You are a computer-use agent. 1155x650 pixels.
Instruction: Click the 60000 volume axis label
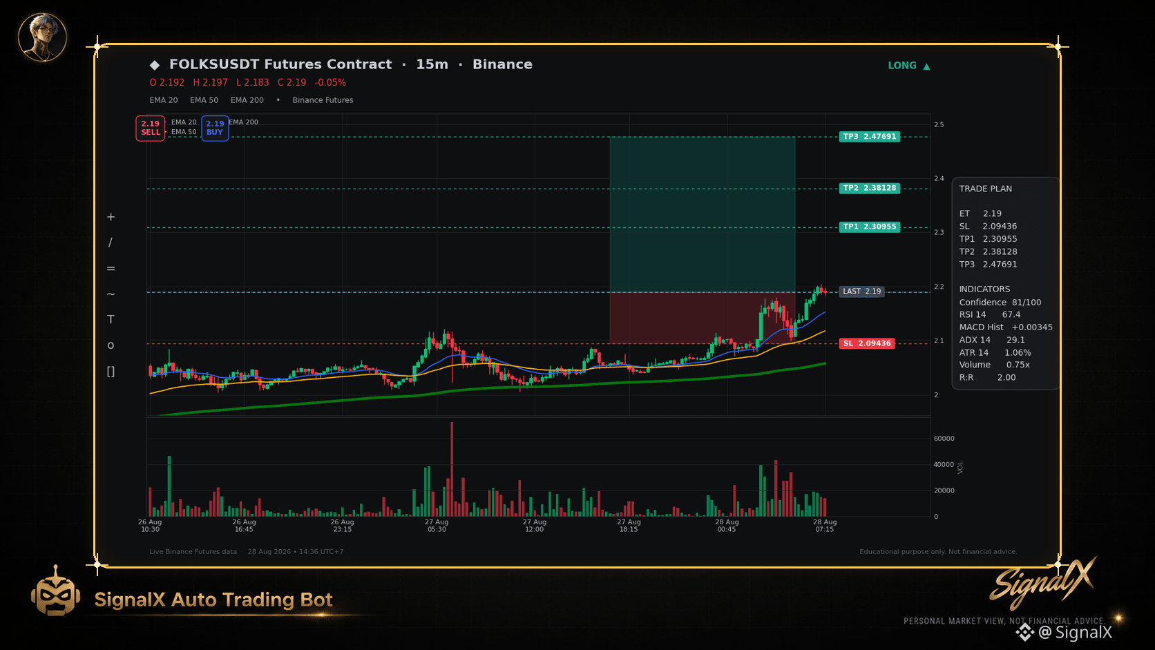pos(944,439)
